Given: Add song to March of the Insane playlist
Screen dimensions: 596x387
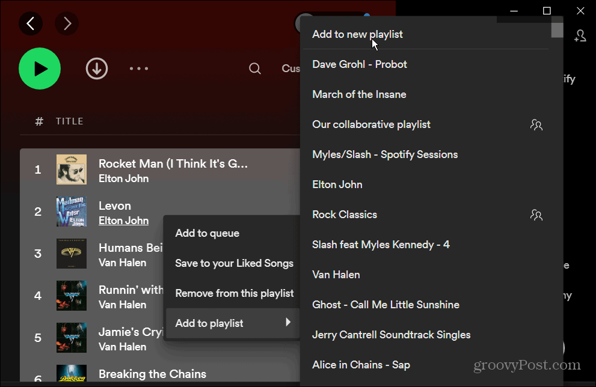Looking at the screenshot, I should click(359, 94).
